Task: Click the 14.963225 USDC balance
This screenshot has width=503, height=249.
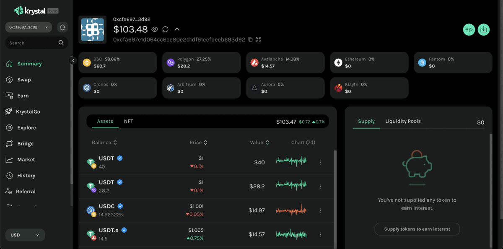Action: pyautogui.click(x=111, y=215)
